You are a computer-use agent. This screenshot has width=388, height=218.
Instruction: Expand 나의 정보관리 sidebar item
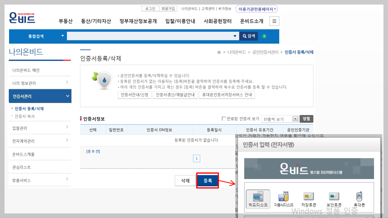(40, 83)
